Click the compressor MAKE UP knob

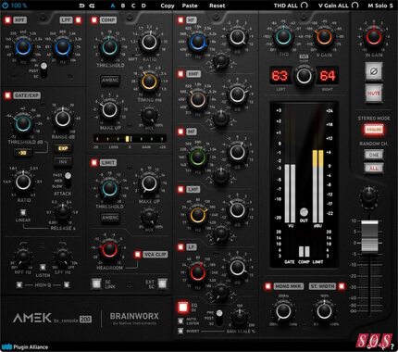(x=109, y=110)
